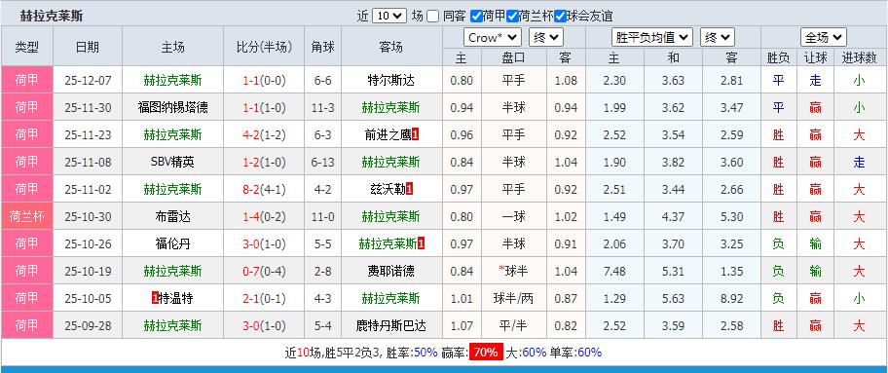This screenshot has width=888, height=373.
Task: Uncheck the 荷甲 filter checkbox
Action: pyautogui.click(x=476, y=16)
